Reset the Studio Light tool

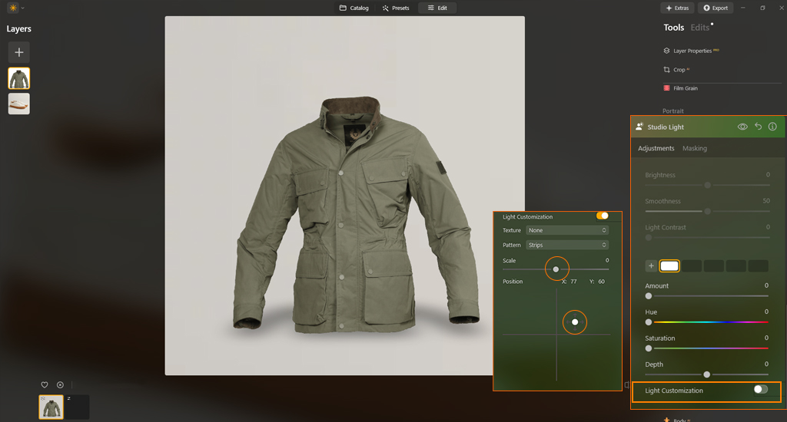[x=758, y=127]
